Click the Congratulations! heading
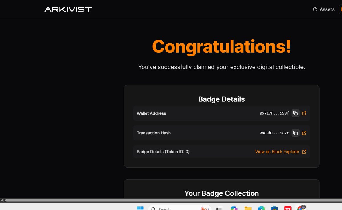Viewport: 342px width, 210px height. click(x=221, y=47)
